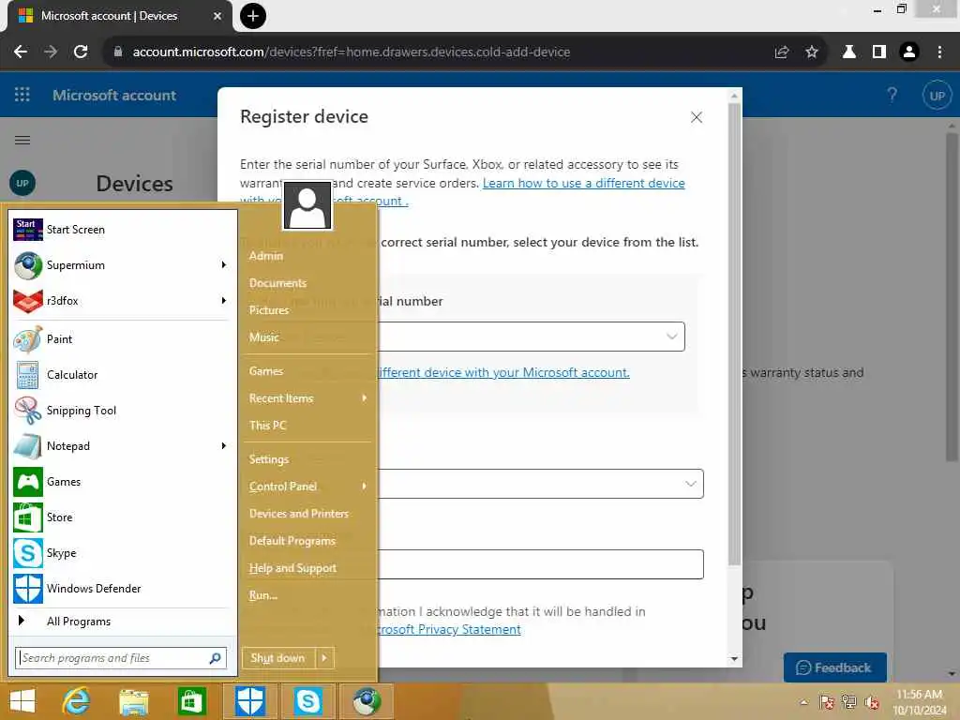The width and height of the screenshot is (960, 720).
Task: Open the volume icon in system tray
Action: (x=872, y=702)
